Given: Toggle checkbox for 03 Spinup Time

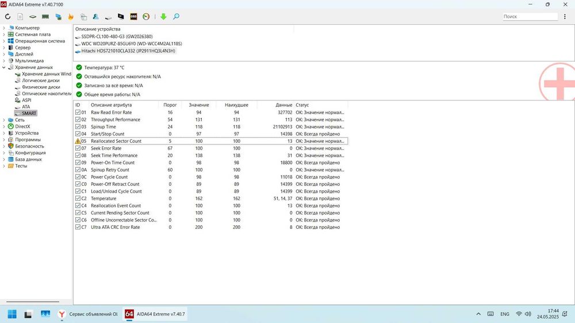Looking at the screenshot, I should (x=78, y=127).
